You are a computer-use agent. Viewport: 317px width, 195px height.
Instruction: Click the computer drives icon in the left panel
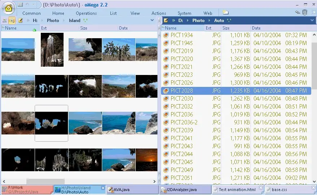[x=4, y=21]
